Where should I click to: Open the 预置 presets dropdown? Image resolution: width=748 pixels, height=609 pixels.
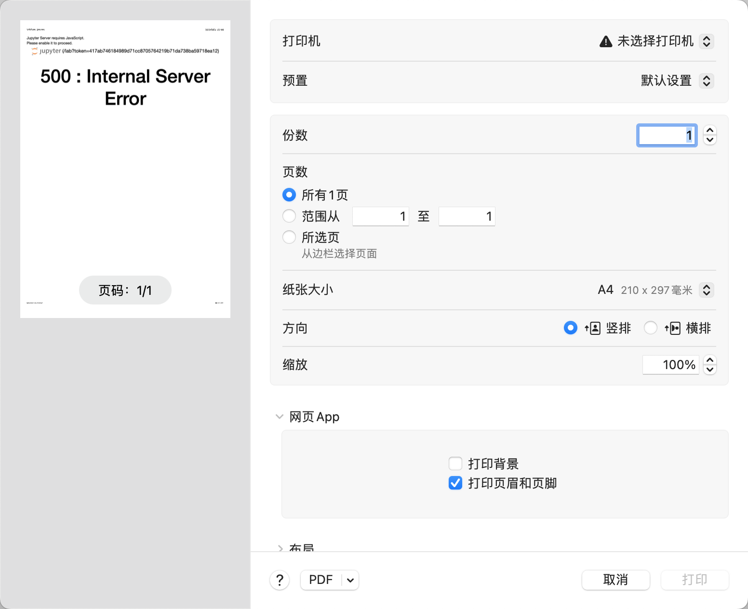click(706, 80)
